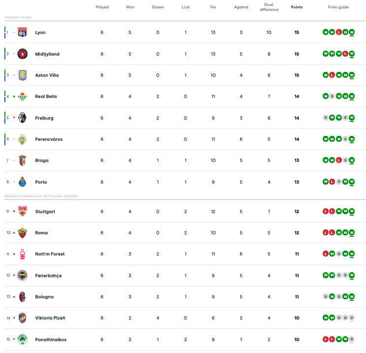Screen dimensions: 366x353
Task: Open the Lyon club crest
Action: click(x=23, y=32)
